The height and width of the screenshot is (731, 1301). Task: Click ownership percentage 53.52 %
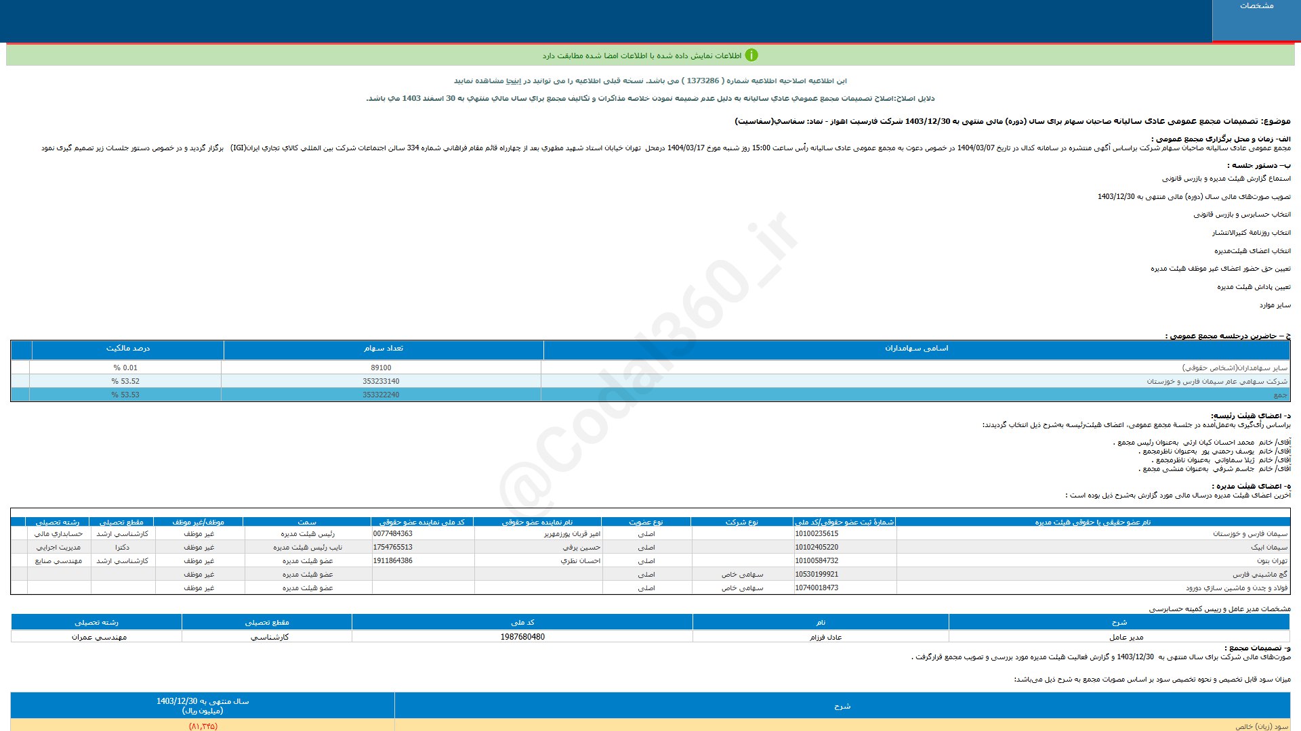125,381
